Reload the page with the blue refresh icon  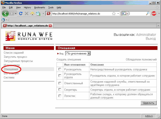click(x=21, y=13)
